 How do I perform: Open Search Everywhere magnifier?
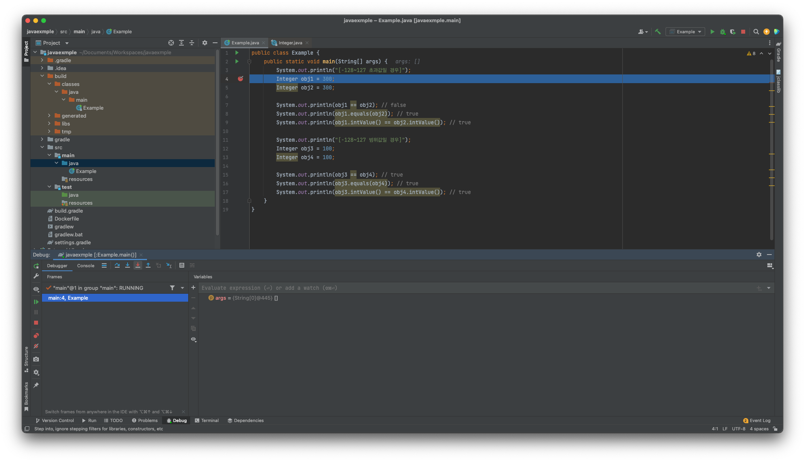pyautogui.click(x=756, y=32)
